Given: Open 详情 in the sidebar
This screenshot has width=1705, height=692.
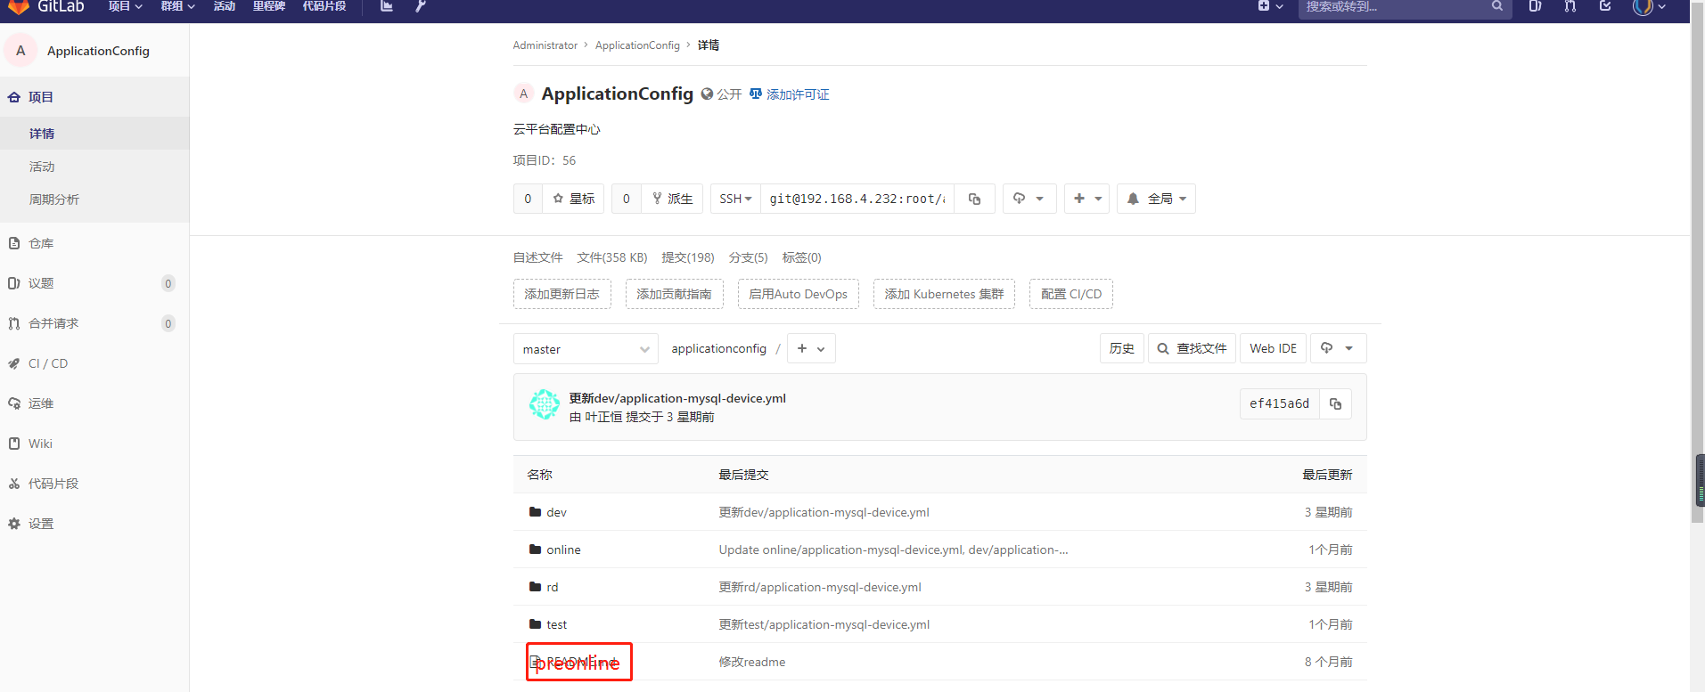Looking at the screenshot, I should tap(94, 134).
